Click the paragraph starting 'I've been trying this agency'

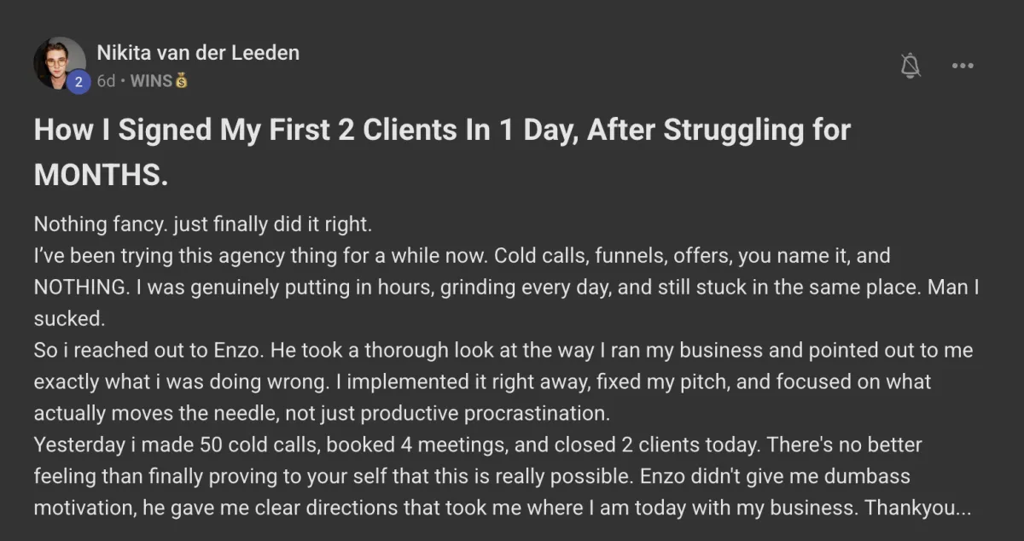506,288
